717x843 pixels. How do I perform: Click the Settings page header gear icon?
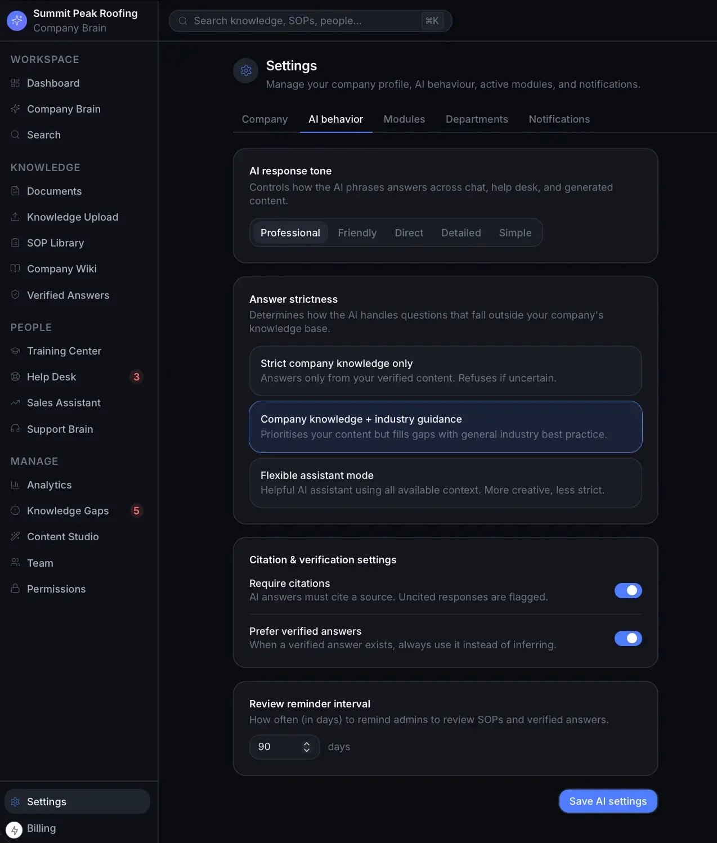[246, 70]
